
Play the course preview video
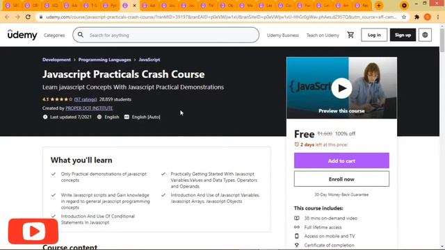pyautogui.click(x=341, y=88)
